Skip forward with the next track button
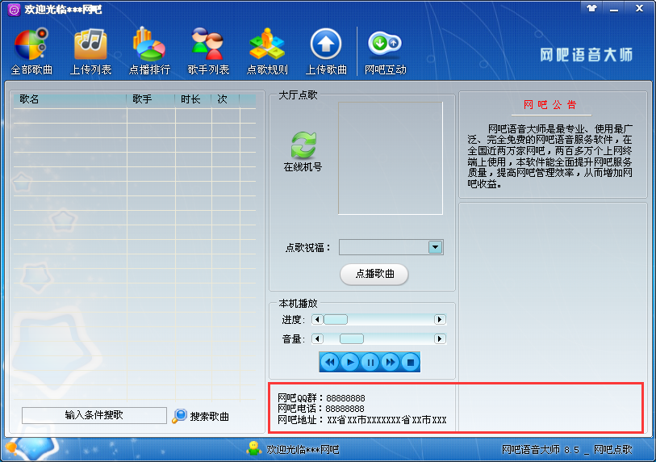The image size is (656, 462). 390,363
